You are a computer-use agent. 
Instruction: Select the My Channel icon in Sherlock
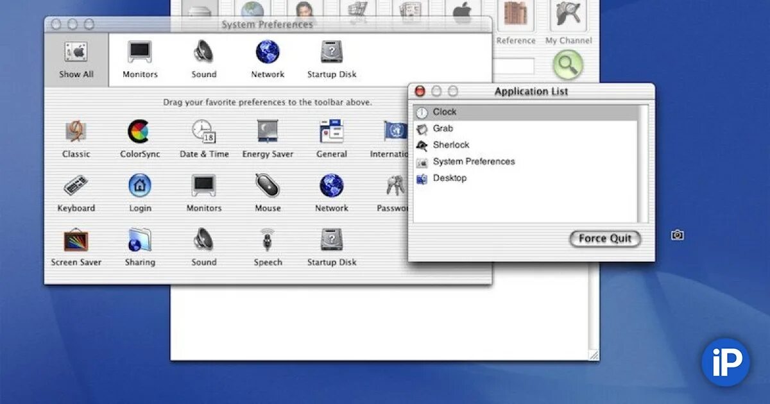[569, 22]
